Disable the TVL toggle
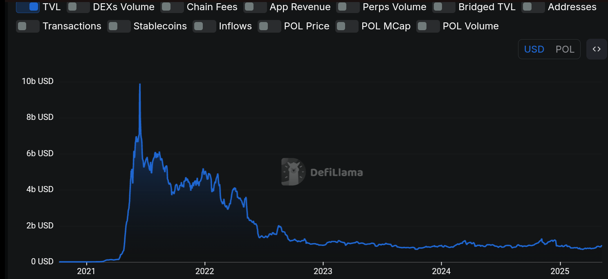 (x=27, y=7)
